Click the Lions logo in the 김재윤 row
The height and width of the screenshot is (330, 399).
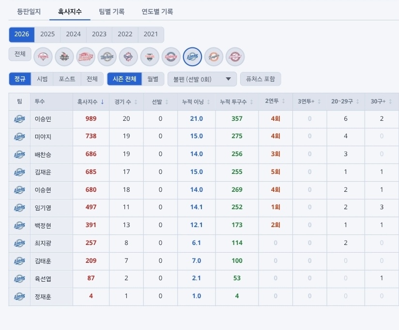point(19,172)
